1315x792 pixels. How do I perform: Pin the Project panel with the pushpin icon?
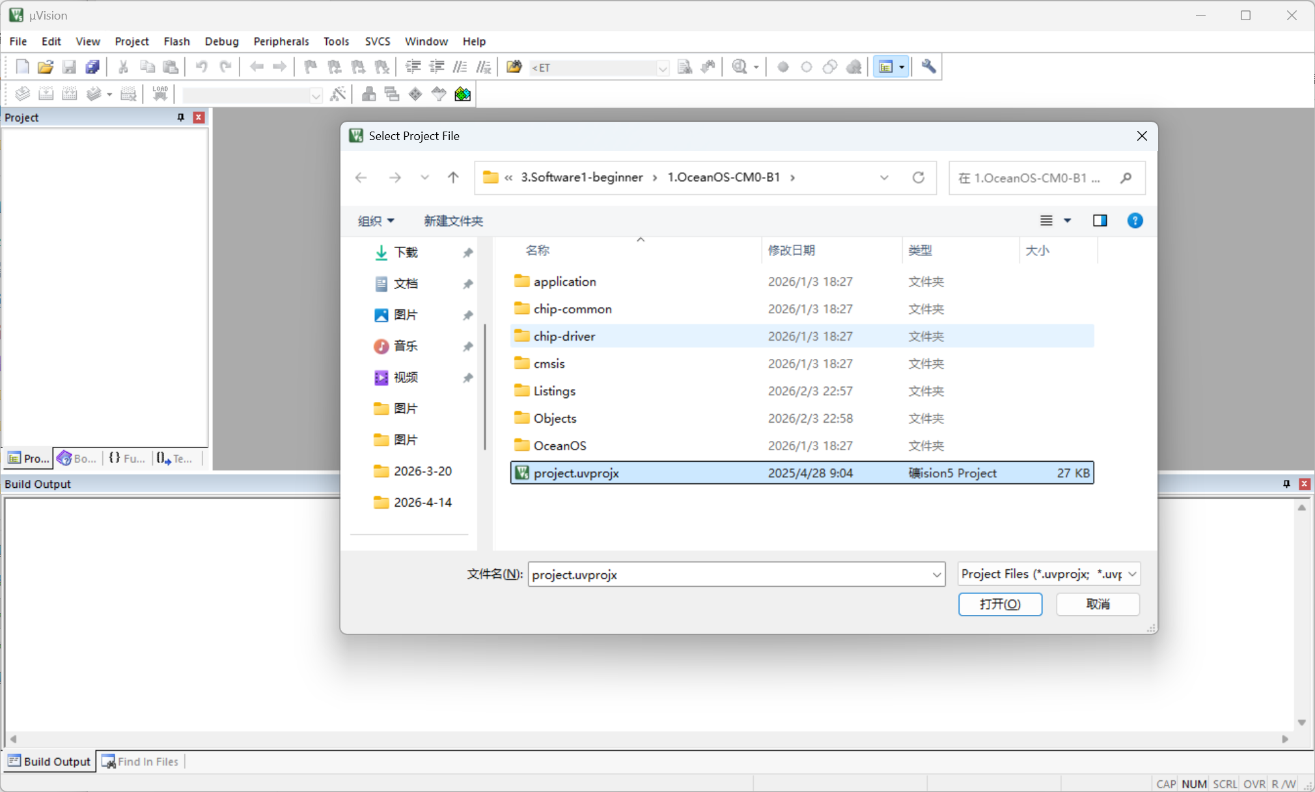(181, 117)
